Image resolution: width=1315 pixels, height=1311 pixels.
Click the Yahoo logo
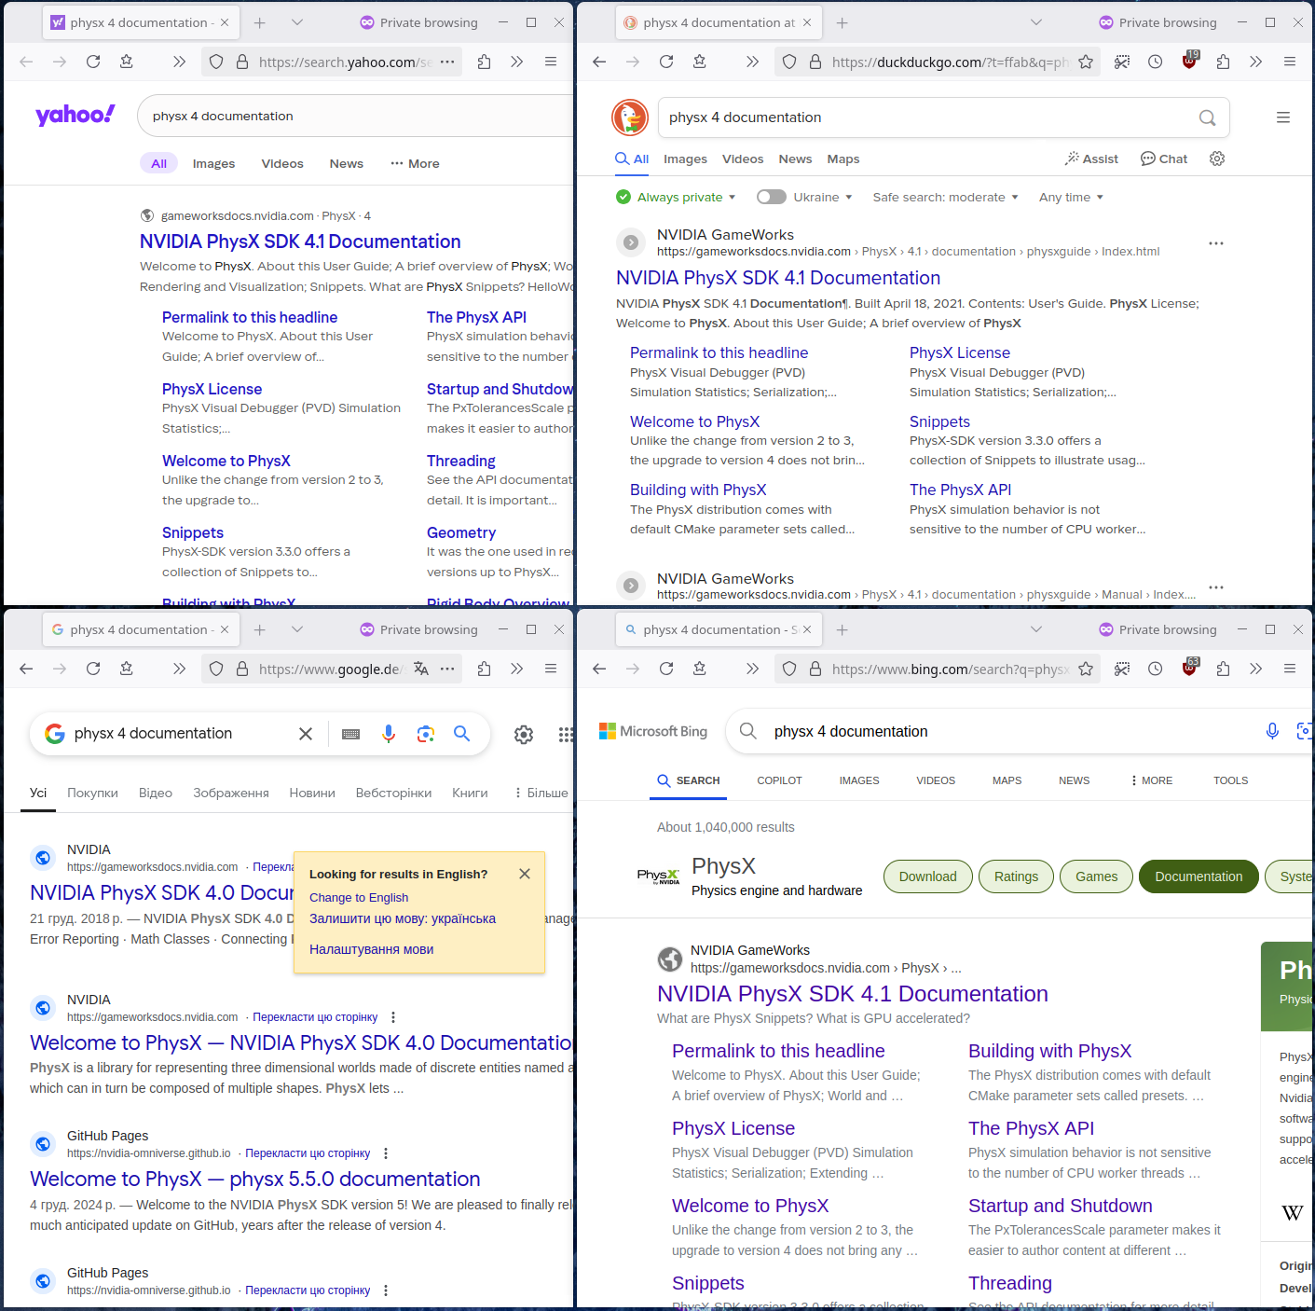[75, 115]
